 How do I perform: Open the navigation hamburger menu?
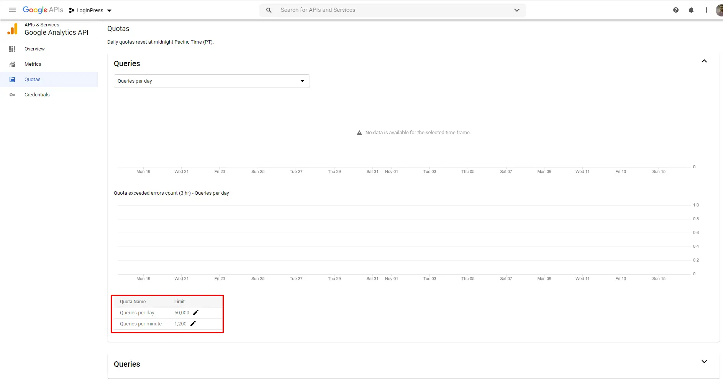pyautogui.click(x=12, y=10)
